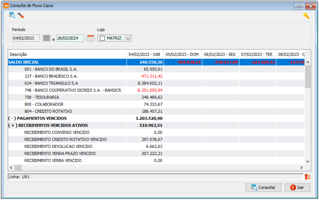
Task: Click the 07/02/2023 - TER column header
Action: coord(258,54)
